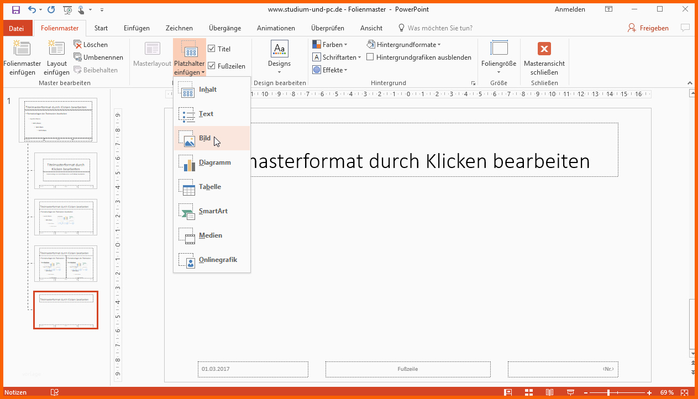Screen dimensions: 698x399
Task: Enable Hintergrundgrafiken ausblenden checkbox
Action: pos(370,57)
